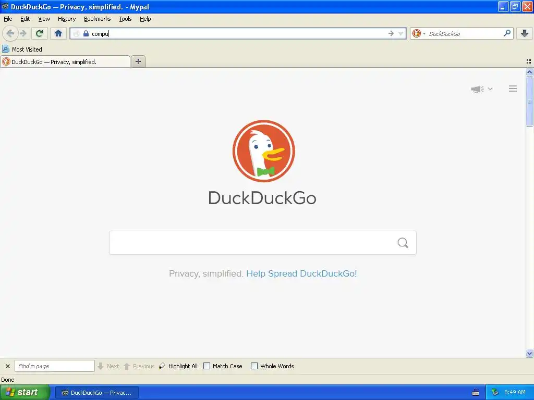Focus the DuckDuckGo page search box

point(263,243)
